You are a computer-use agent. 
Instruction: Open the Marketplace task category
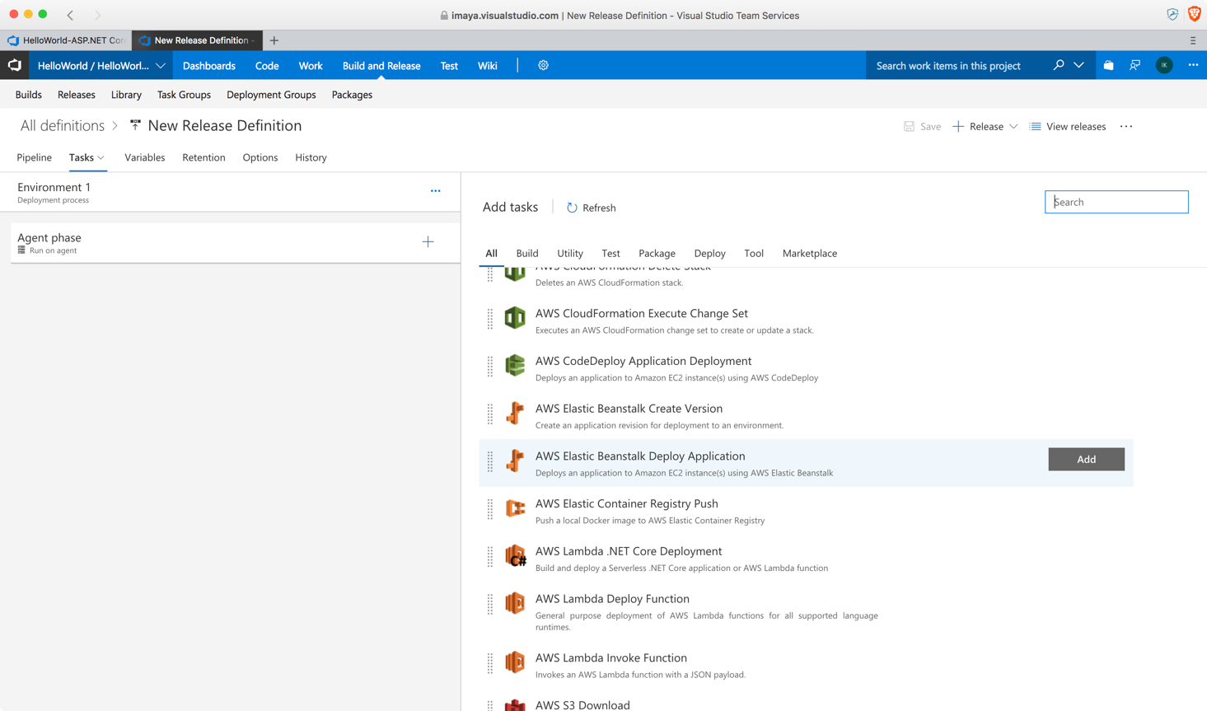coord(810,253)
